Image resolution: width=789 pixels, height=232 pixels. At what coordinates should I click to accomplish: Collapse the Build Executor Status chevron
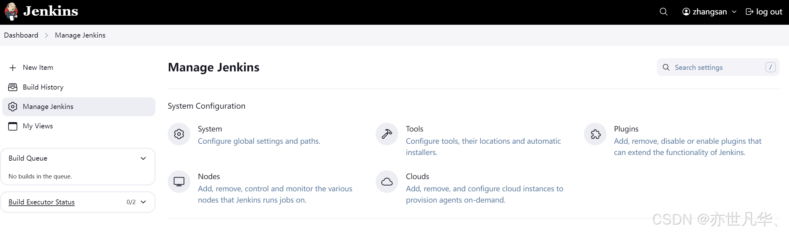143,202
